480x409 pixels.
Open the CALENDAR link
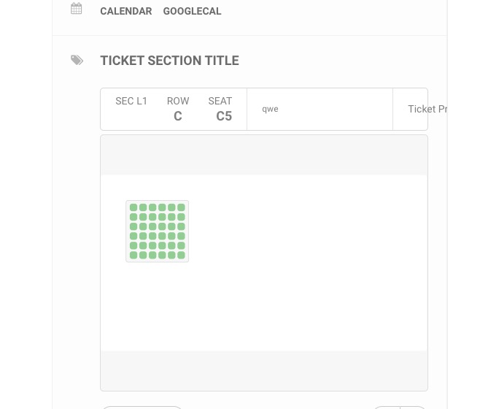tap(126, 11)
